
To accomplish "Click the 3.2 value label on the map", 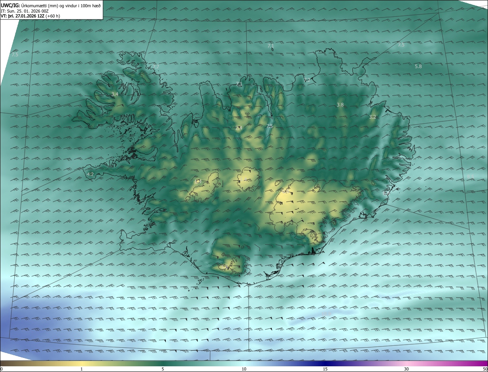I will pyautogui.click(x=372, y=117).
